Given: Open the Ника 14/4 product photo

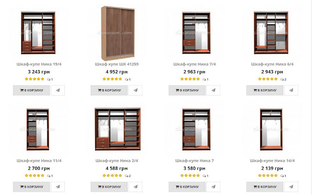Looking at the screenshot, I should tap(272, 128).
